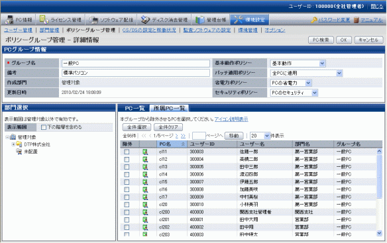Open the パッチ適用ポリシー dropdown

[306, 73]
